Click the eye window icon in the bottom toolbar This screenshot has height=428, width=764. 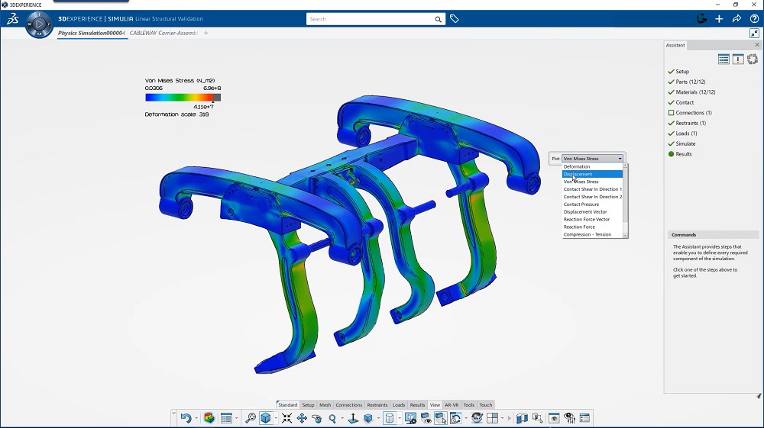554,418
